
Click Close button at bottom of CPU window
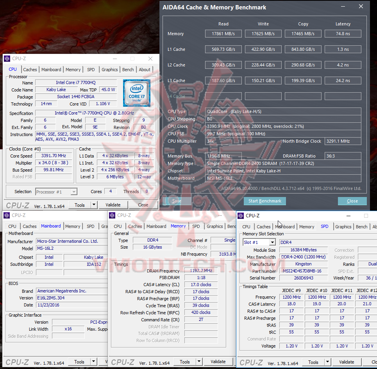coord(143,205)
